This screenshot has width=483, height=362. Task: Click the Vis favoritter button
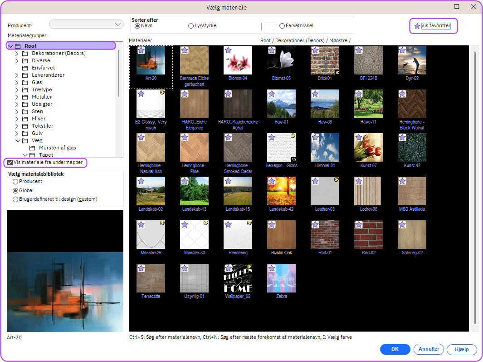(x=433, y=26)
